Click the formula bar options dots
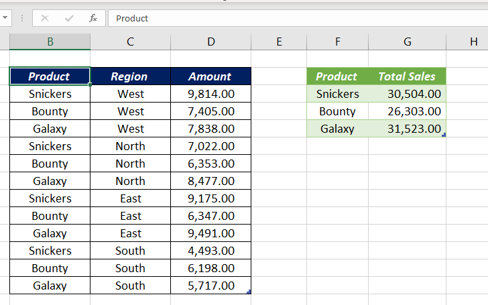488x305 pixels. point(21,18)
